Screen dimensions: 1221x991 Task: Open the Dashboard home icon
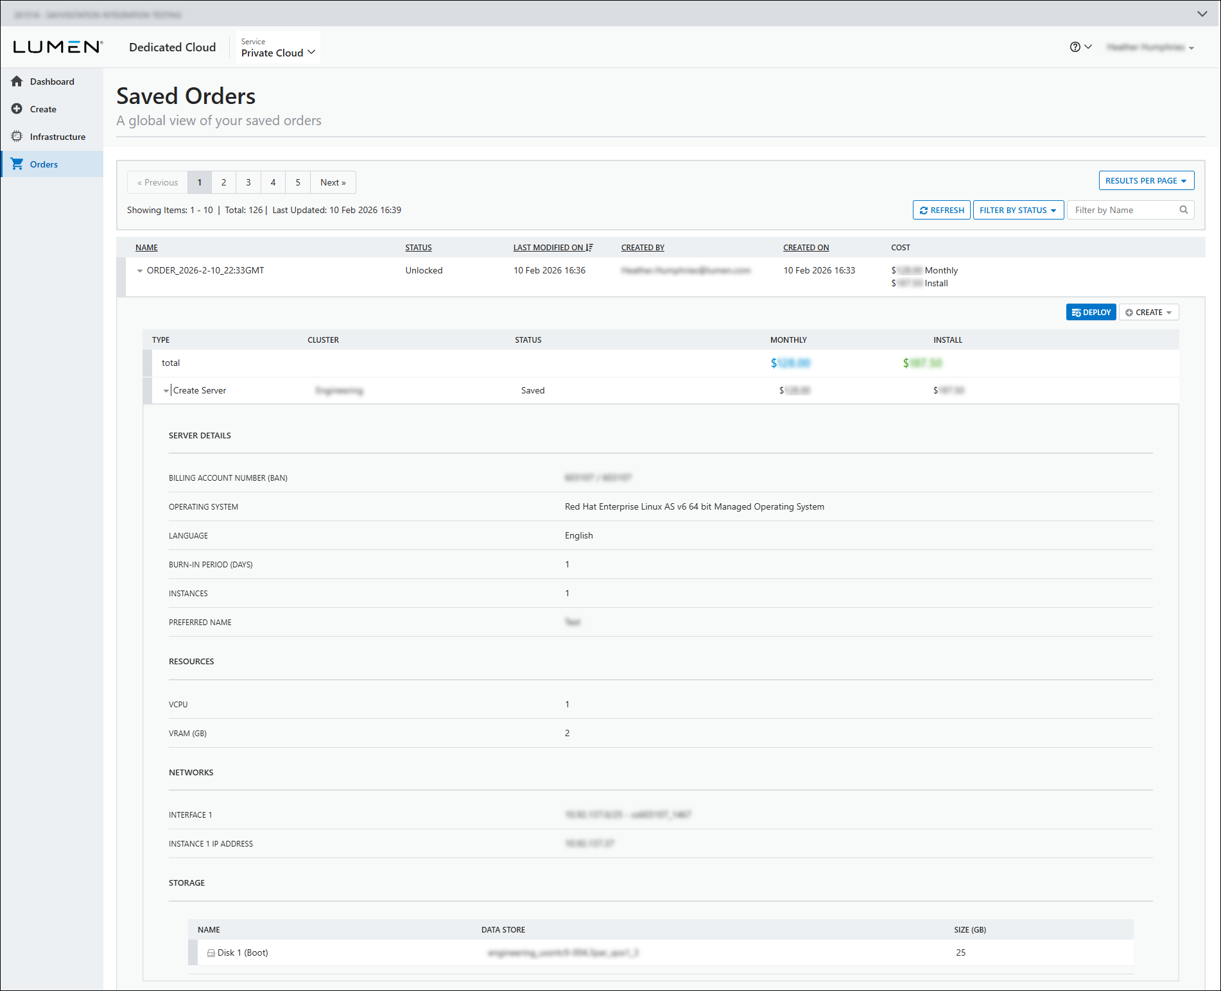click(17, 82)
